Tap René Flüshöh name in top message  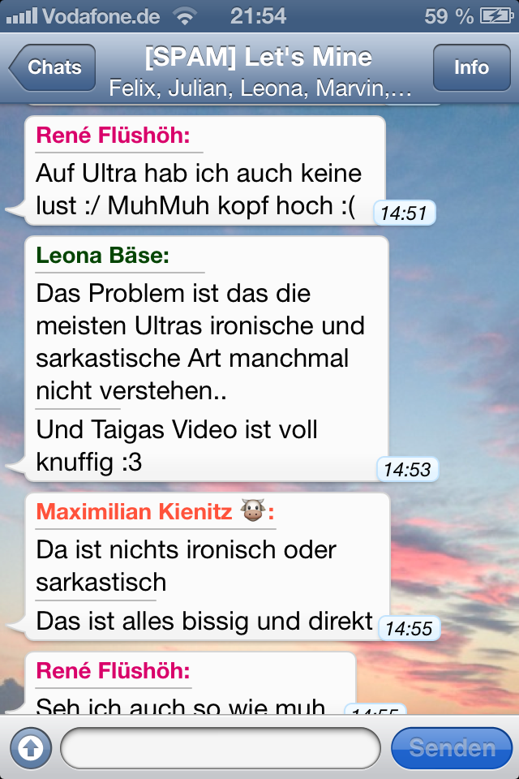[x=113, y=136]
